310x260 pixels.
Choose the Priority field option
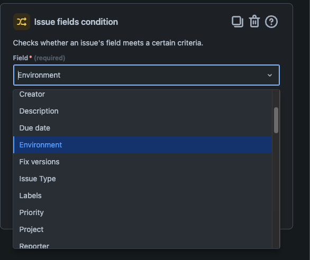(142, 212)
